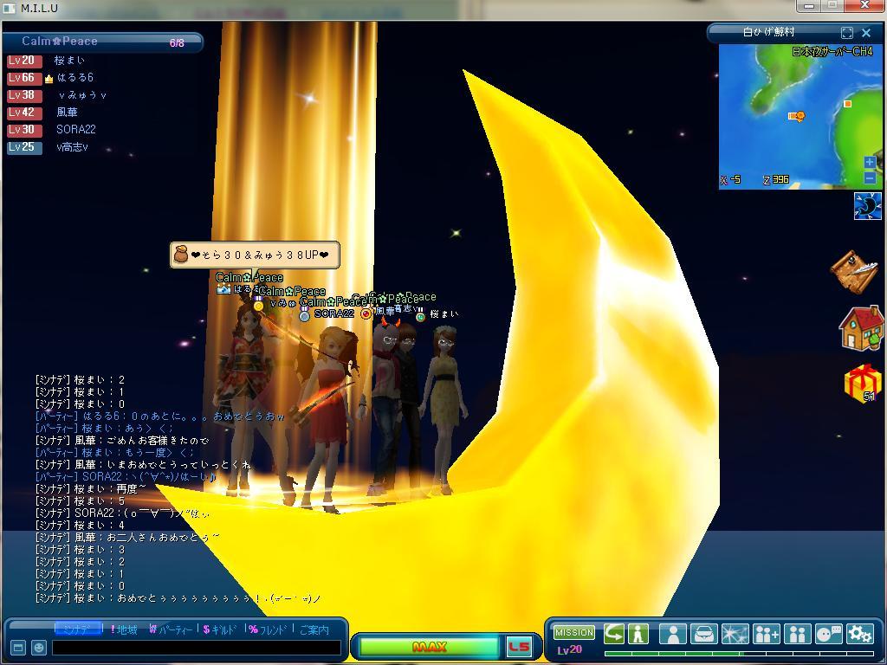Open the gift box with 51
Screen dimensions: 887x665
click(862, 384)
